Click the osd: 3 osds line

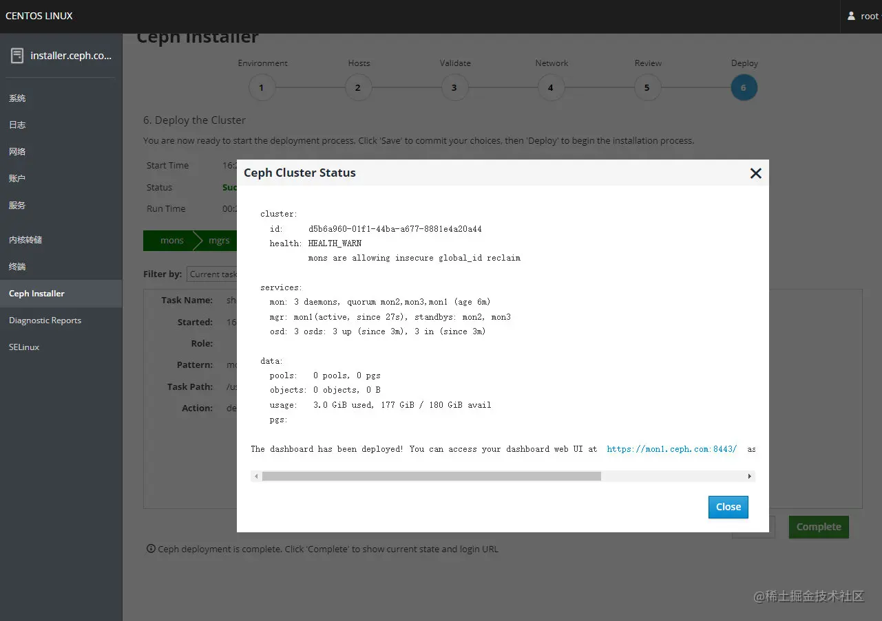pos(377,331)
